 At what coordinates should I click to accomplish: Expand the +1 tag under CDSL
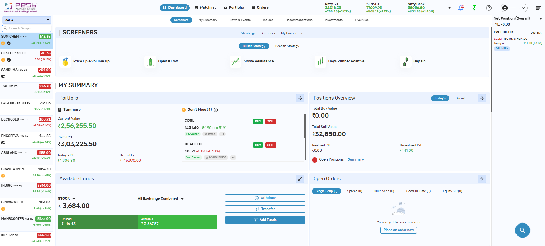click(x=223, y=134)
